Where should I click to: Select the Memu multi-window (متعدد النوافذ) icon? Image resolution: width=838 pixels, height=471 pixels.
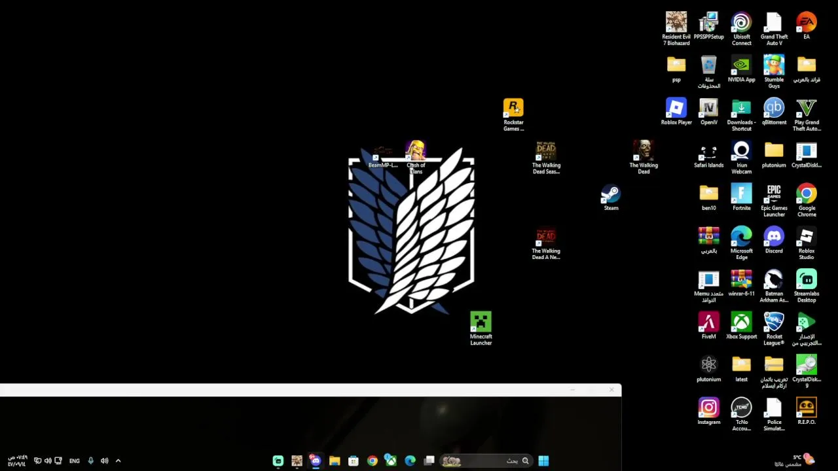tap(708, 286)
